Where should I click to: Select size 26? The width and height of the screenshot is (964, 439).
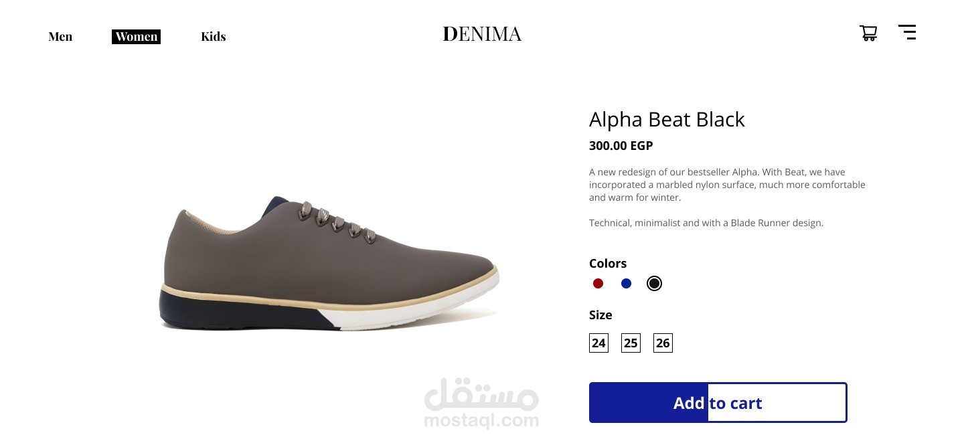(x=663, y=343)
